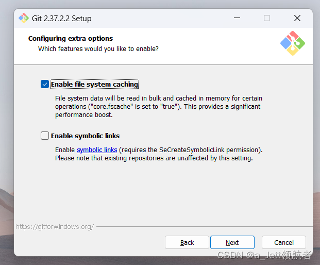Viewport: 320px width, 265px height.
Task: Click the 'Enable symbolic links' bold label
Action: tap(86, 136)
